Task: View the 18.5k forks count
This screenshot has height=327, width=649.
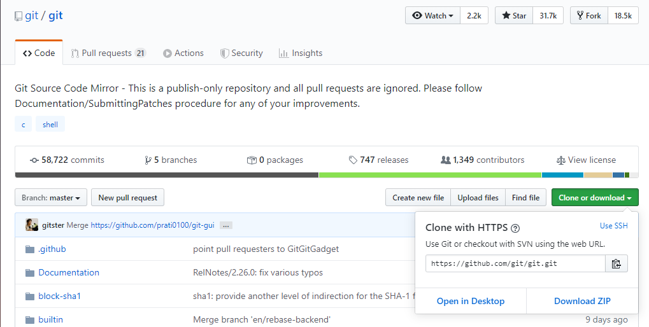Action: tap(623, 16)
